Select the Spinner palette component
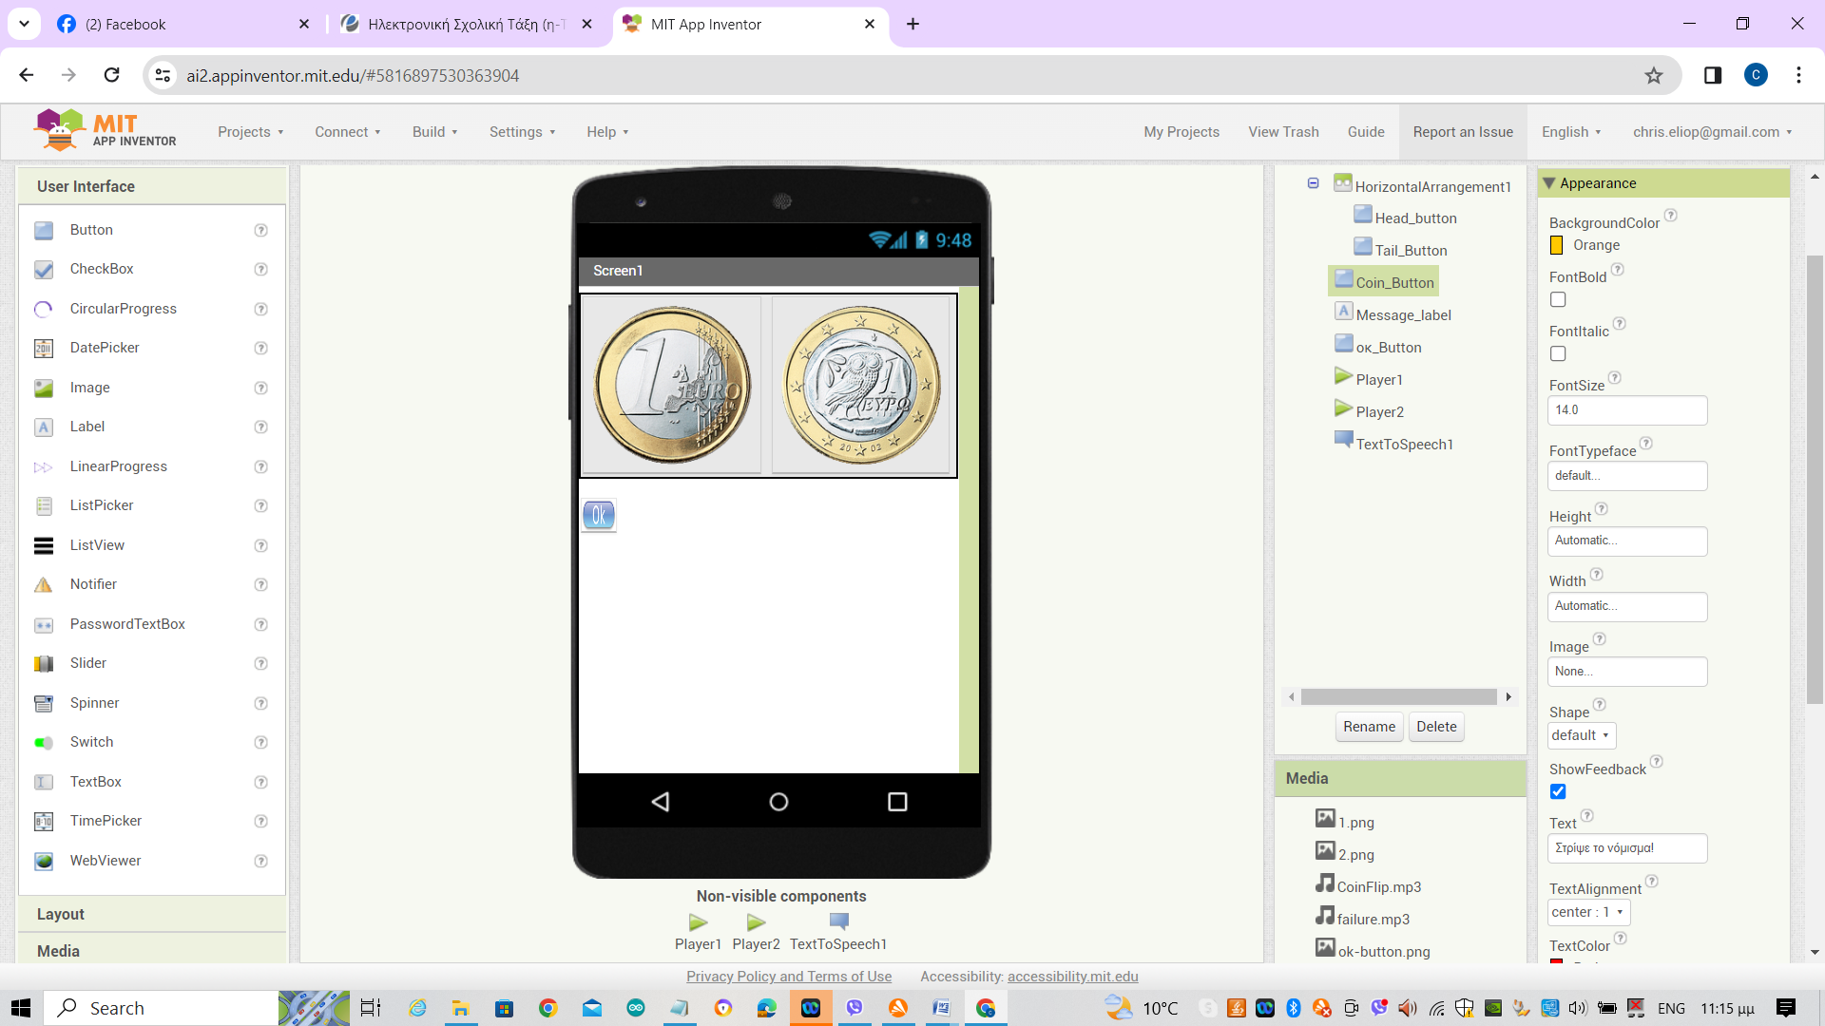 (x=94, y=703)
